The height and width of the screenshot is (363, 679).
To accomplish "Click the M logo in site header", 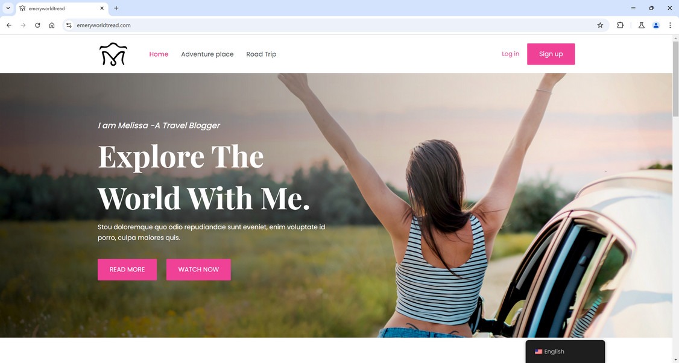I will point(113,54).
